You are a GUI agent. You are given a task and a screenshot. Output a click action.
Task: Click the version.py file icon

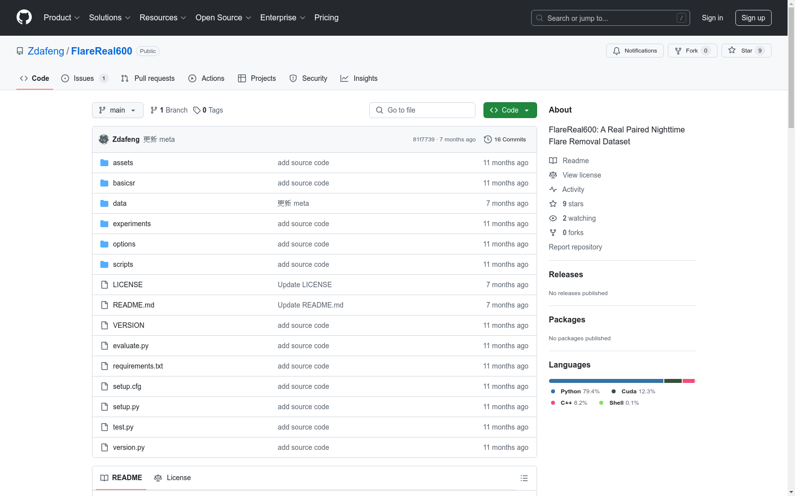104,447
